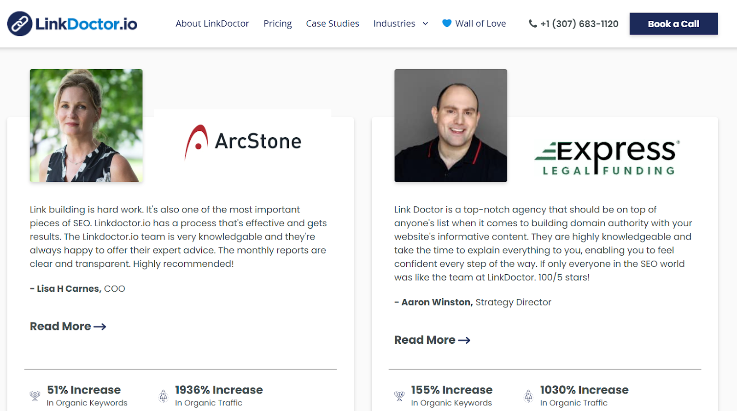Click the blue heart icon

coord(447,23)
